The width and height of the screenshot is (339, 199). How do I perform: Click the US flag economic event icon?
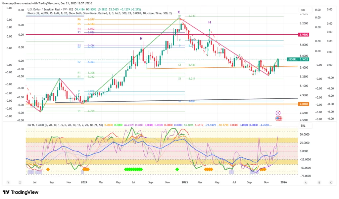pos(278,118)
